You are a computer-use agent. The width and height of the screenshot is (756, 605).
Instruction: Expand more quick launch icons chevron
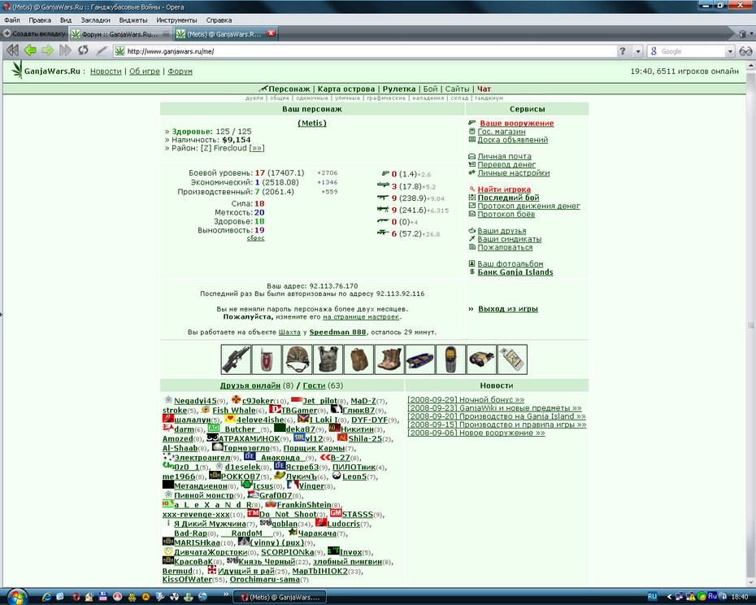[226, 594]
